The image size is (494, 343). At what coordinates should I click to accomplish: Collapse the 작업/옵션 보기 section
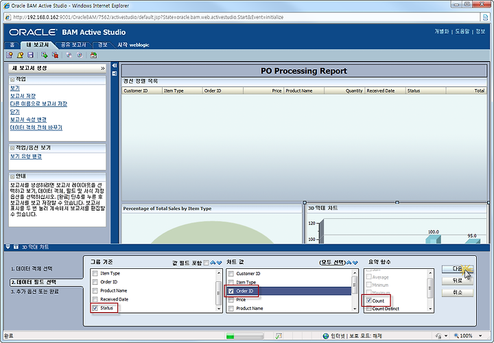(x=12, y=147)
